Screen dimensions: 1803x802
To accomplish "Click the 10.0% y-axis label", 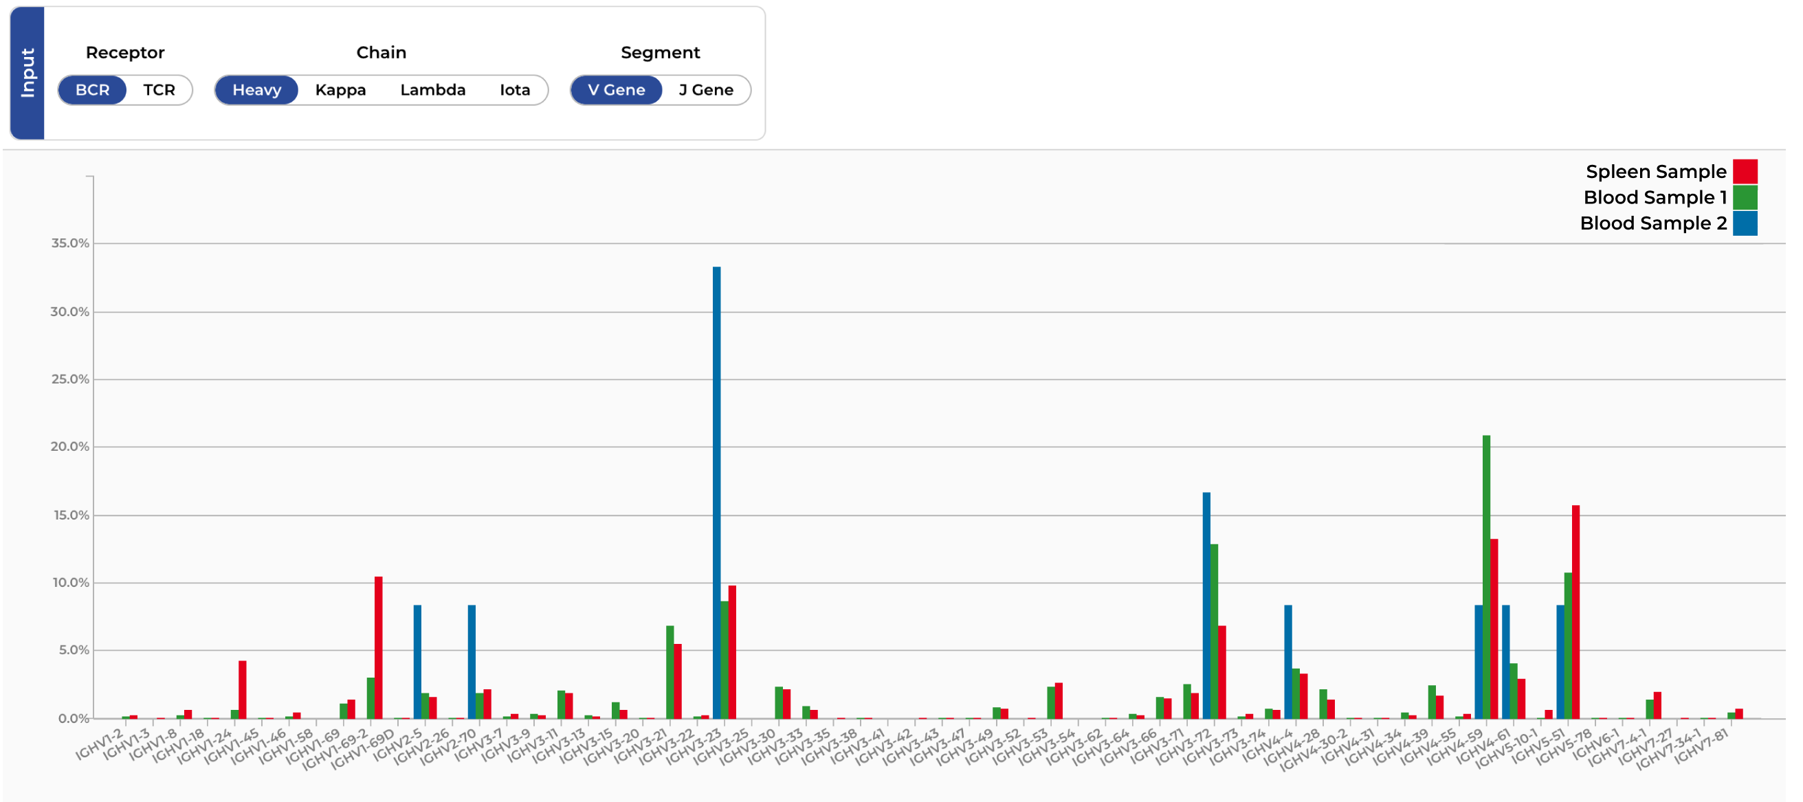I will click(70, 582).
